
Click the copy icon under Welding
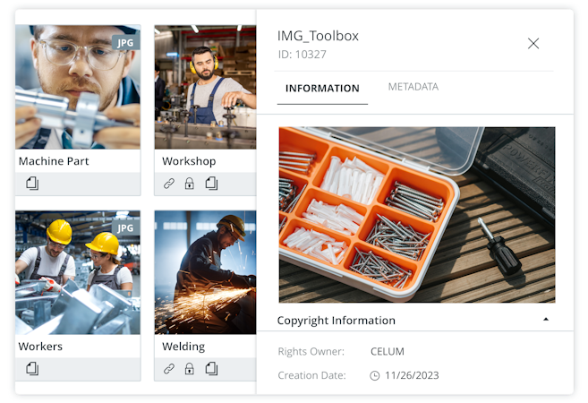211,368
